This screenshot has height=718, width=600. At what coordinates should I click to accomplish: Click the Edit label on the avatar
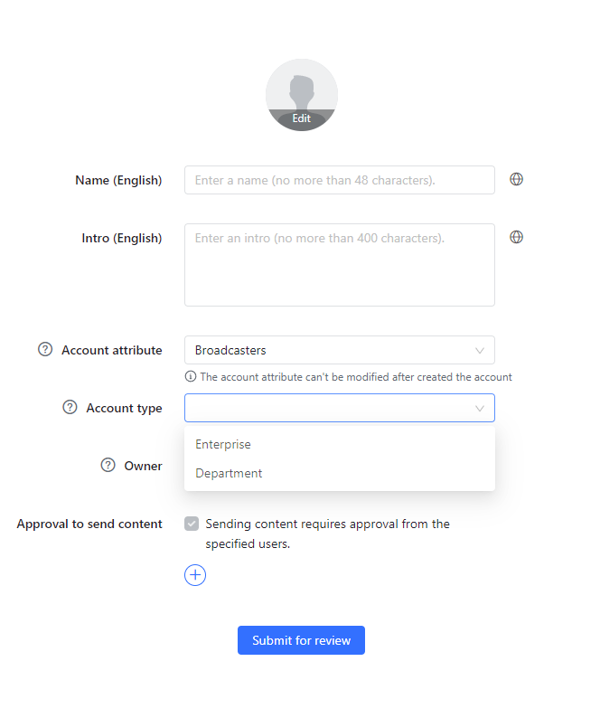pos(302,118)
